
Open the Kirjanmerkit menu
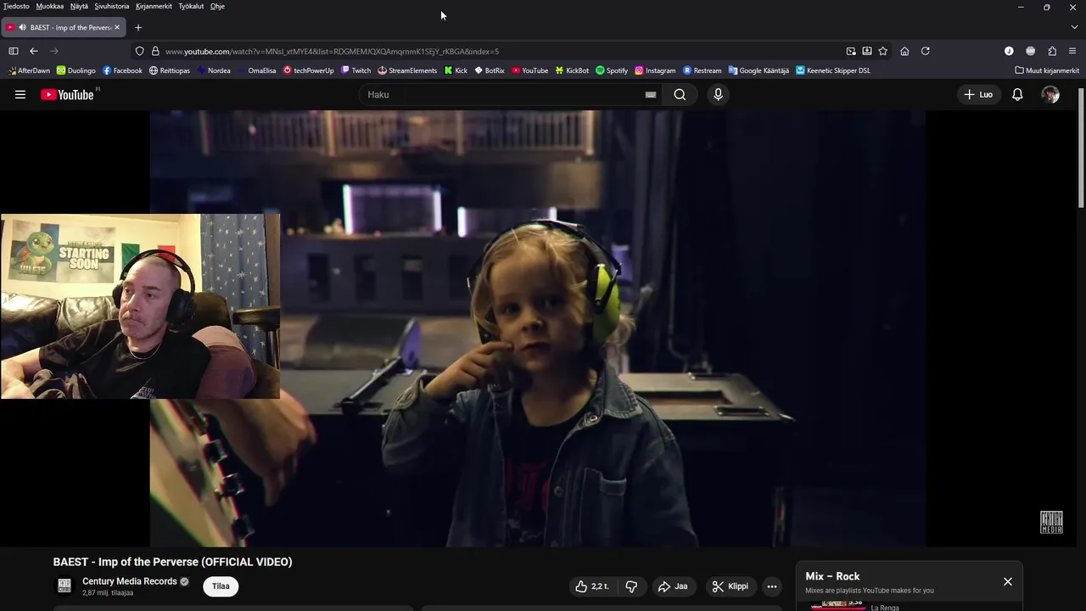coord(154,6)
